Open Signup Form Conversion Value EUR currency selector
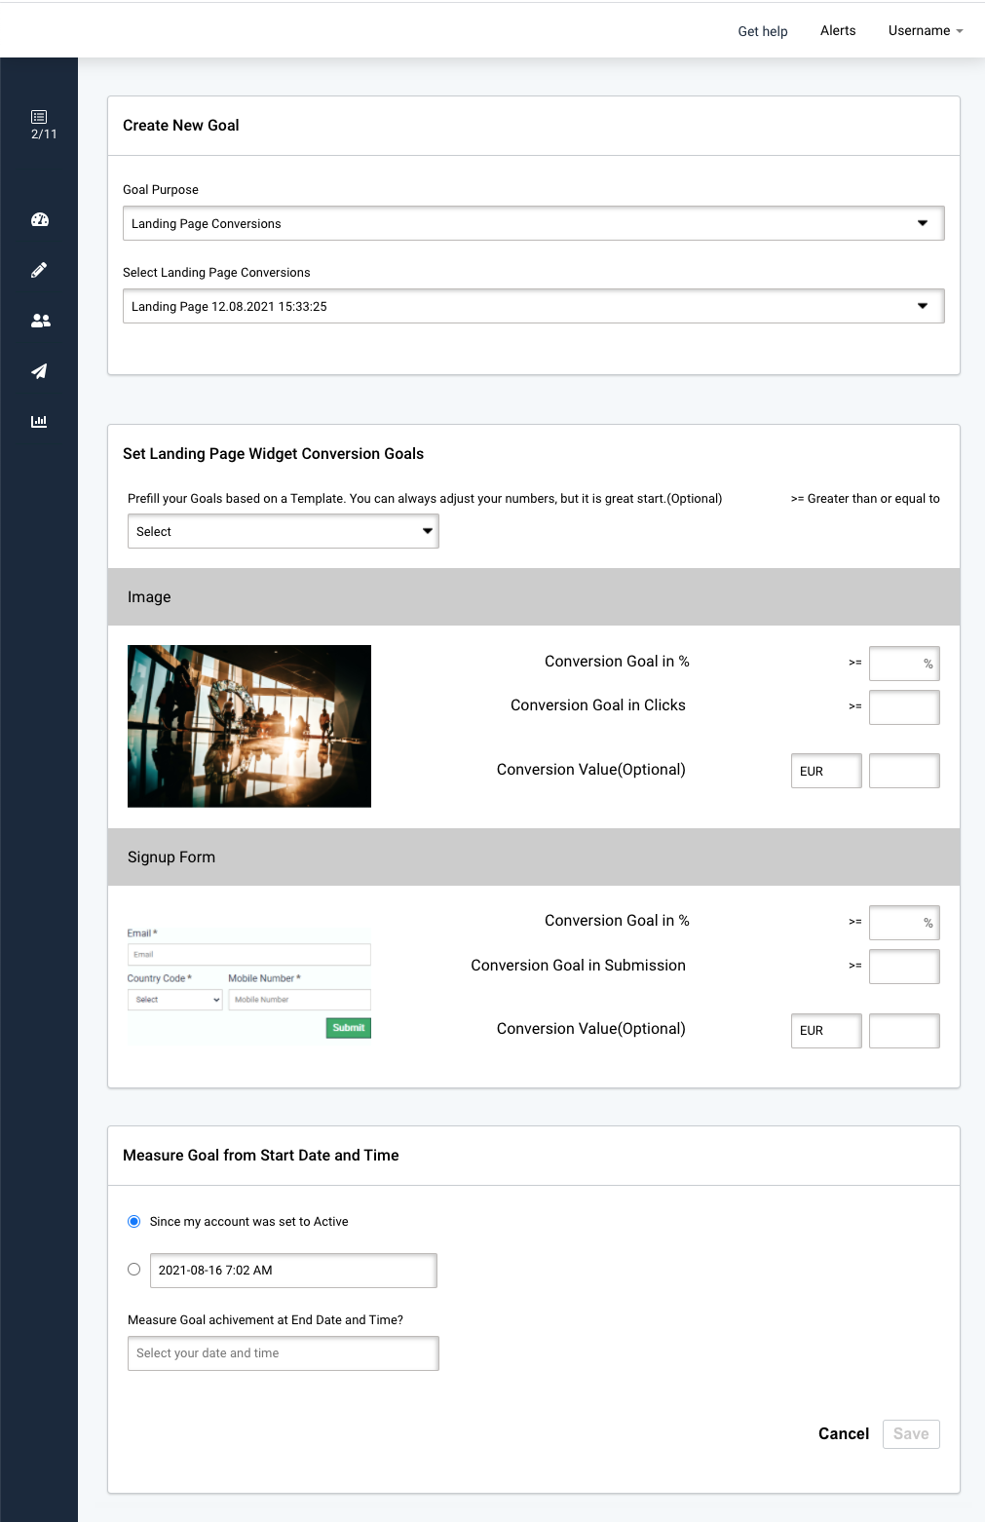The height and width of the screenshot is (1522, 985). (x=826, y=1031)
